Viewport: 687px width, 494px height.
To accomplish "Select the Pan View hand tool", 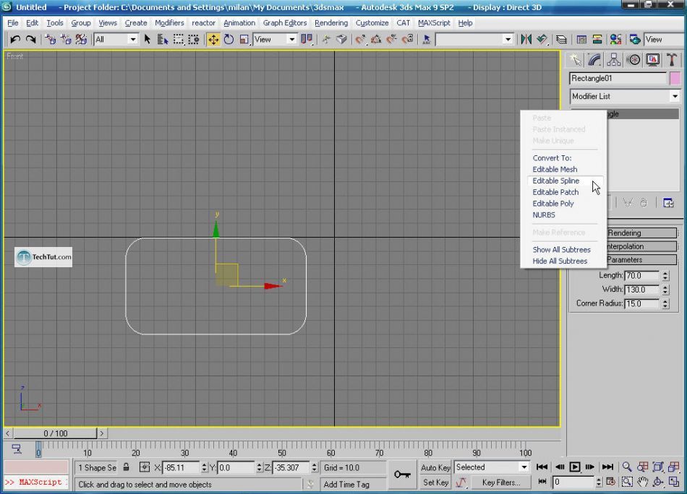I will click(x=643, y=482).
